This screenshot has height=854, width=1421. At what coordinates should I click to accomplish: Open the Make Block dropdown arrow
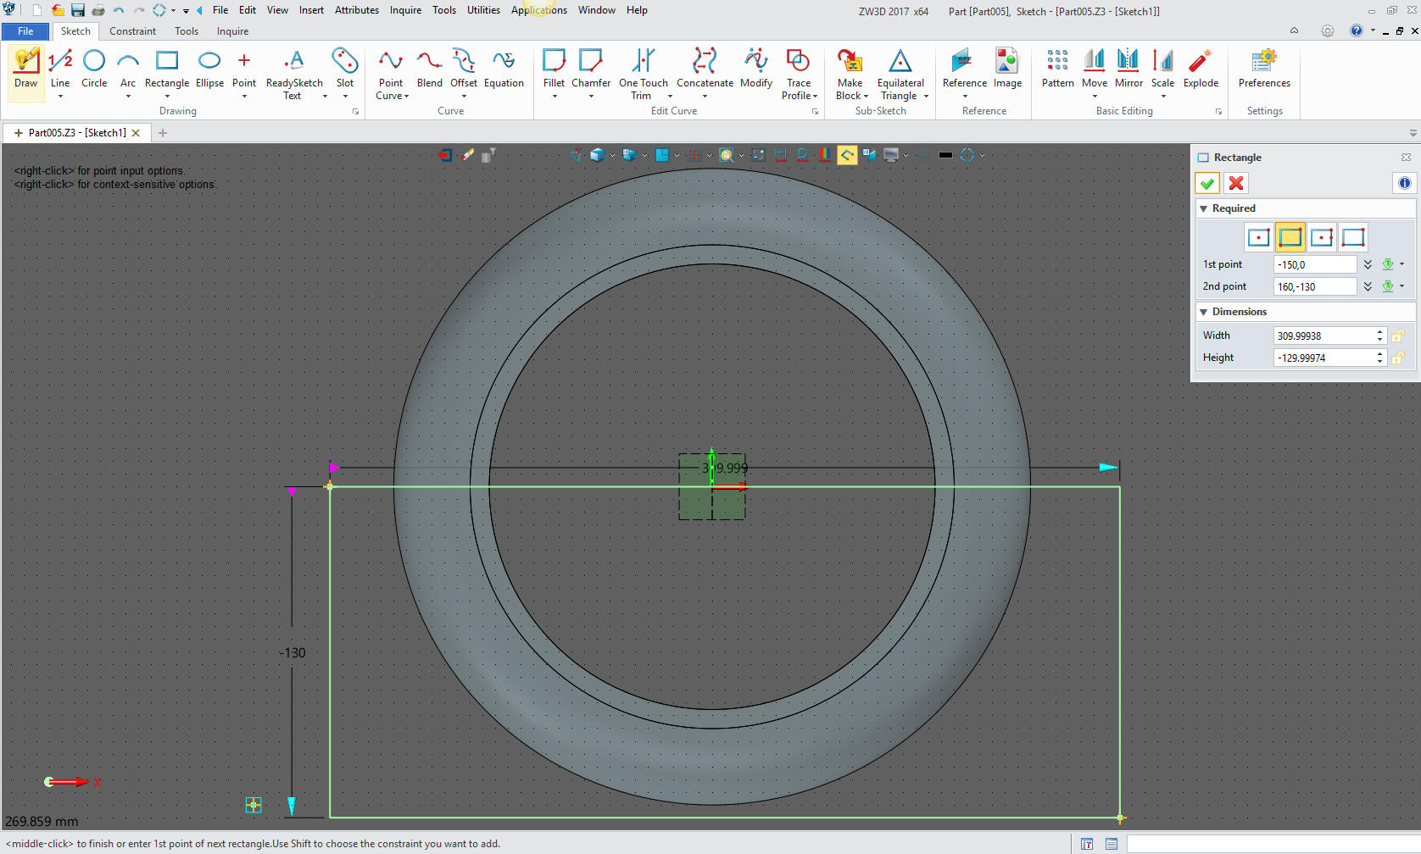point(866,97)
